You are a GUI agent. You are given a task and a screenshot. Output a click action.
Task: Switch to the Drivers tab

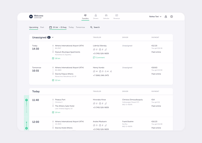96,17
